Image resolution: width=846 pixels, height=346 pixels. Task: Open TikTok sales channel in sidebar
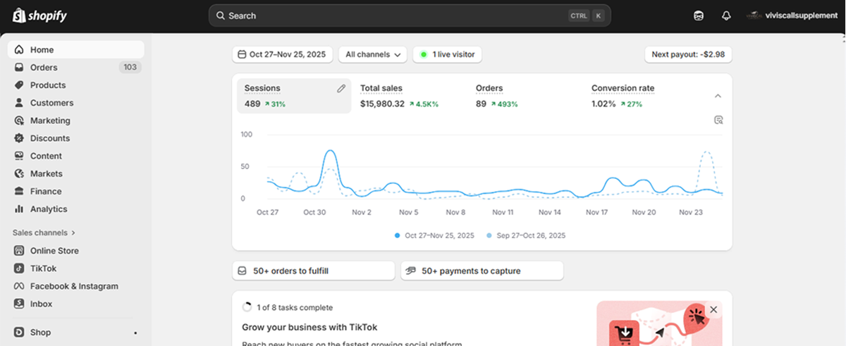tap(43, 268)
